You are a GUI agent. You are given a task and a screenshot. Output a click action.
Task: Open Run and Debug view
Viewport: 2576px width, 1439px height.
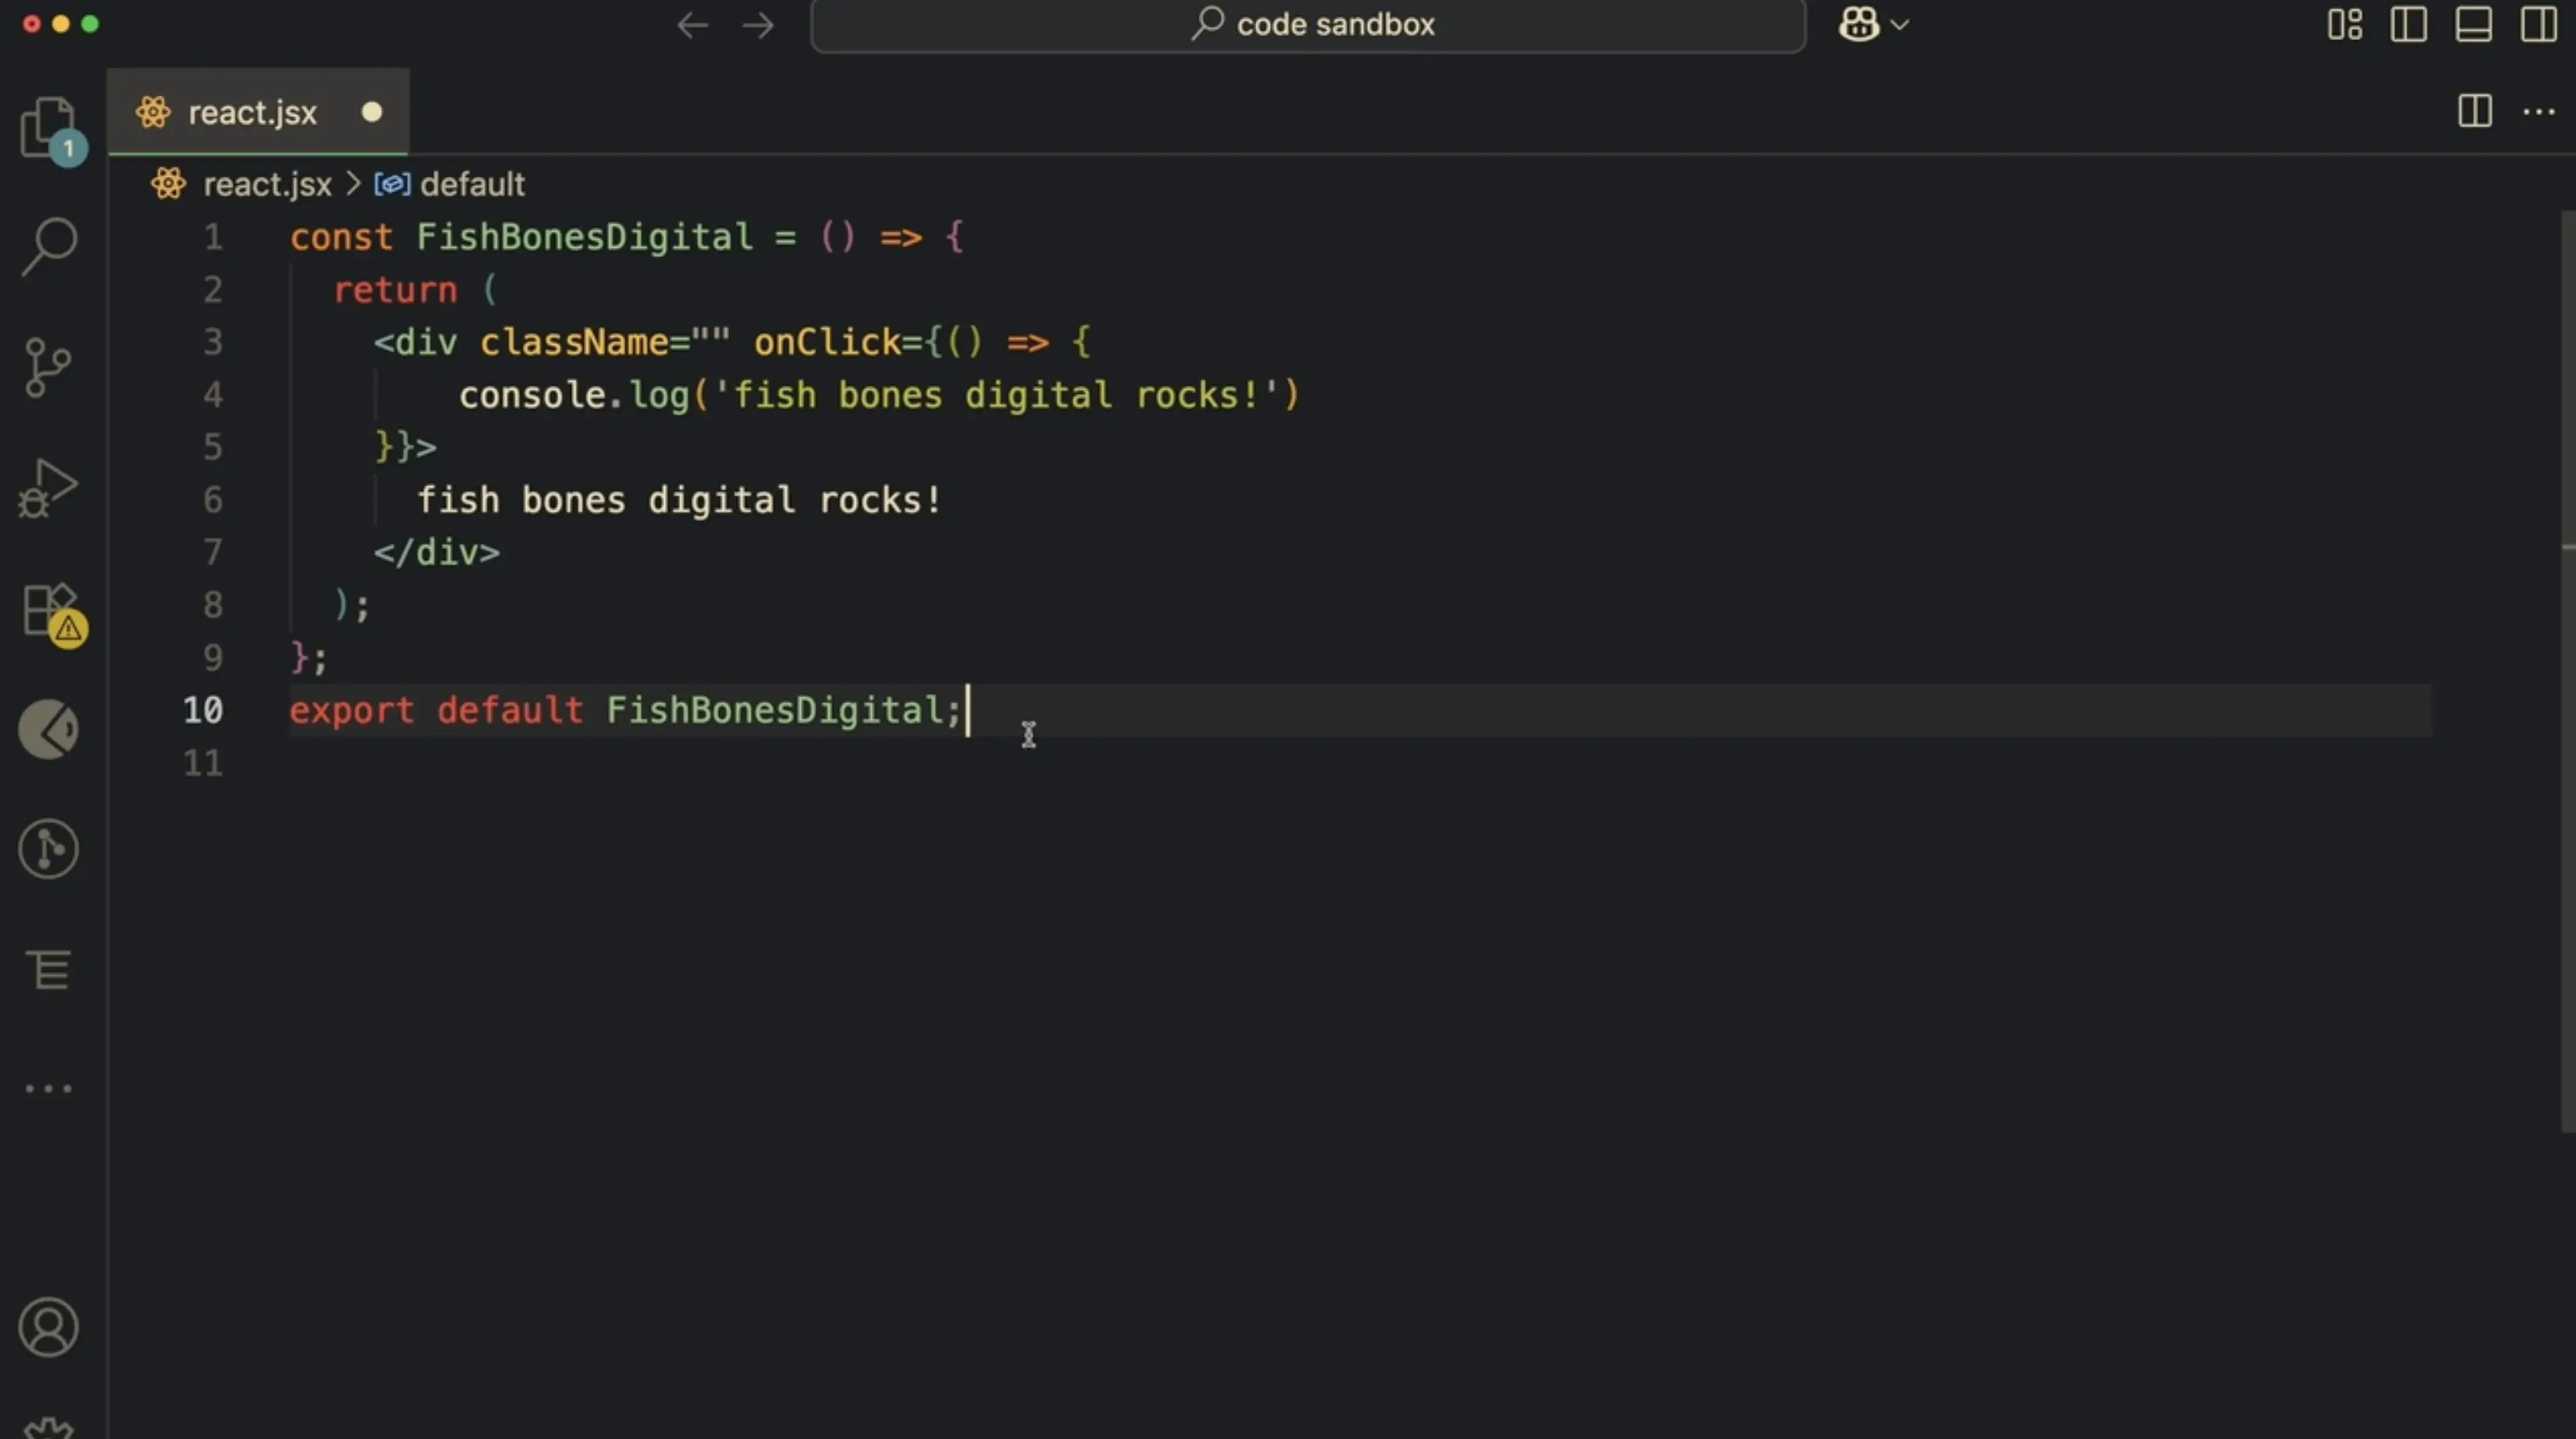tap(47, 488)
